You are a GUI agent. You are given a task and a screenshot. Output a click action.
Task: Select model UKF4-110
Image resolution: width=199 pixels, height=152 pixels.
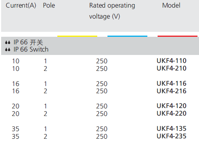tap(171, 61)
